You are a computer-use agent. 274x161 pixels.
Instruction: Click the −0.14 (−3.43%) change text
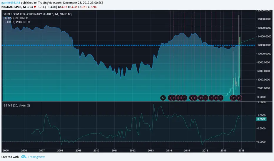click(47, 7)
